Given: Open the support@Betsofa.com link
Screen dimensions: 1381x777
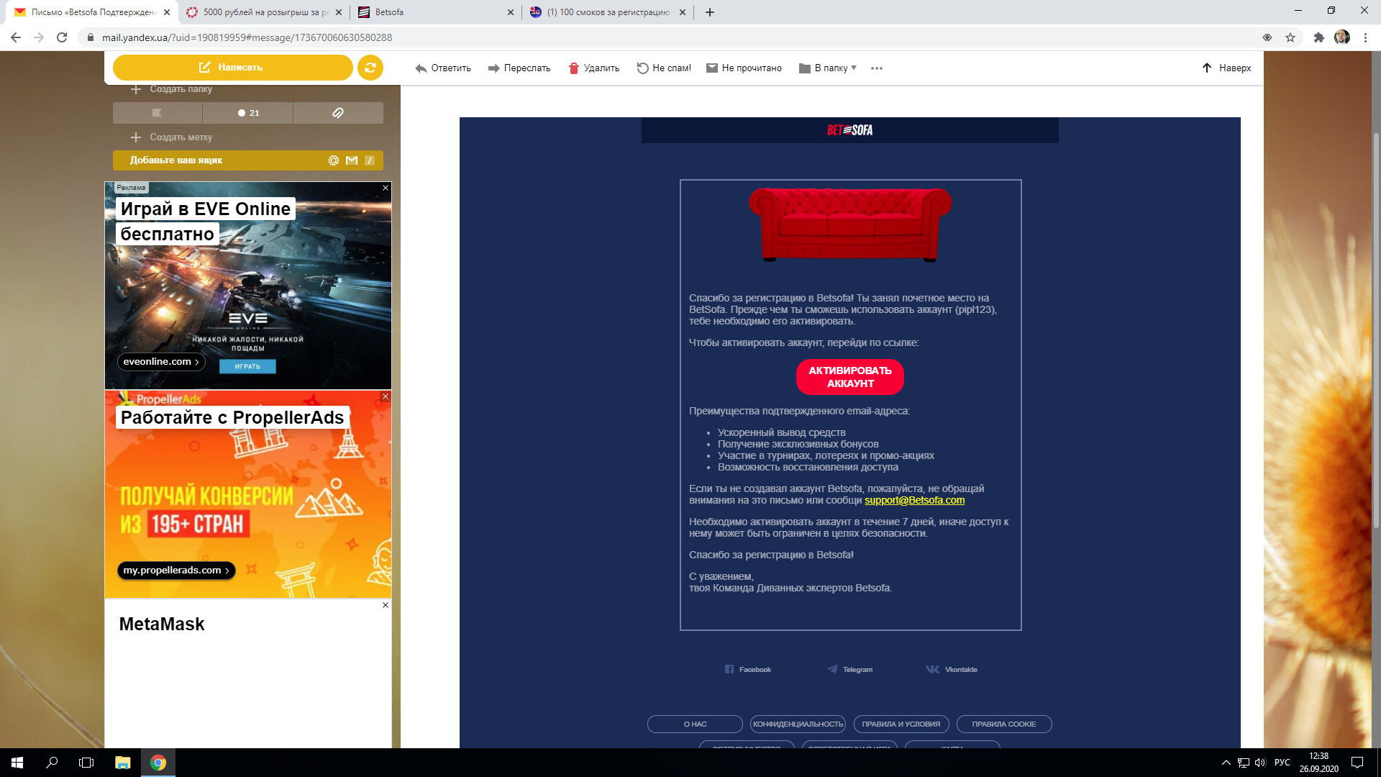Looking at the screenshot, I should pyautogui.click(x=914, y=501).
